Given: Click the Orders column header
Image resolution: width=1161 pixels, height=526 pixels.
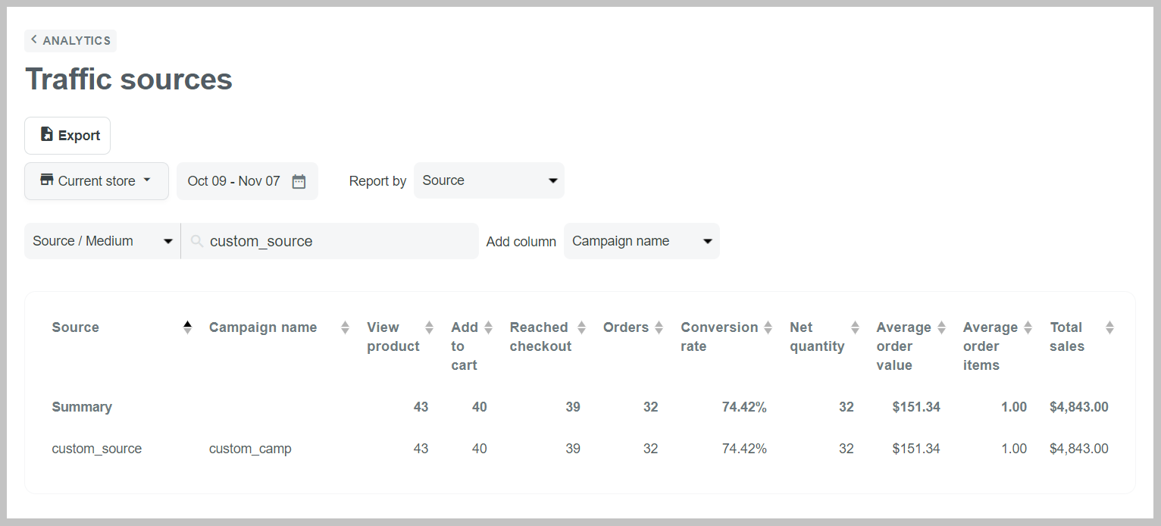Looking at the screenshot, I should click(x=626, y=327).
